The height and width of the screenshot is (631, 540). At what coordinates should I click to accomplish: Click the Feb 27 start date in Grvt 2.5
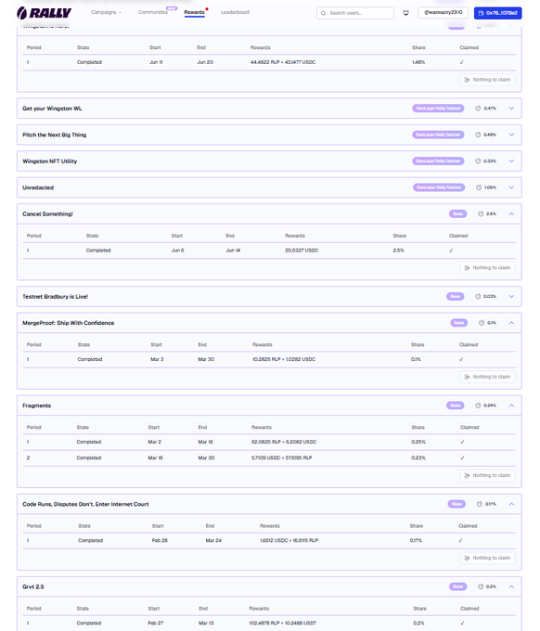click(156, 623)
